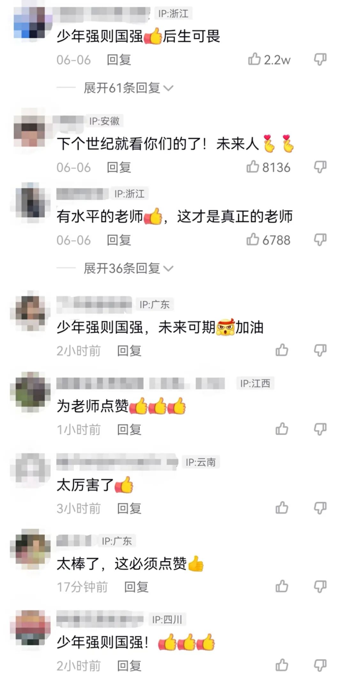The width and height of the screenshot is (345, 682).
Task: Open avatar of the Anhui commenter
Action: [31, 131]
